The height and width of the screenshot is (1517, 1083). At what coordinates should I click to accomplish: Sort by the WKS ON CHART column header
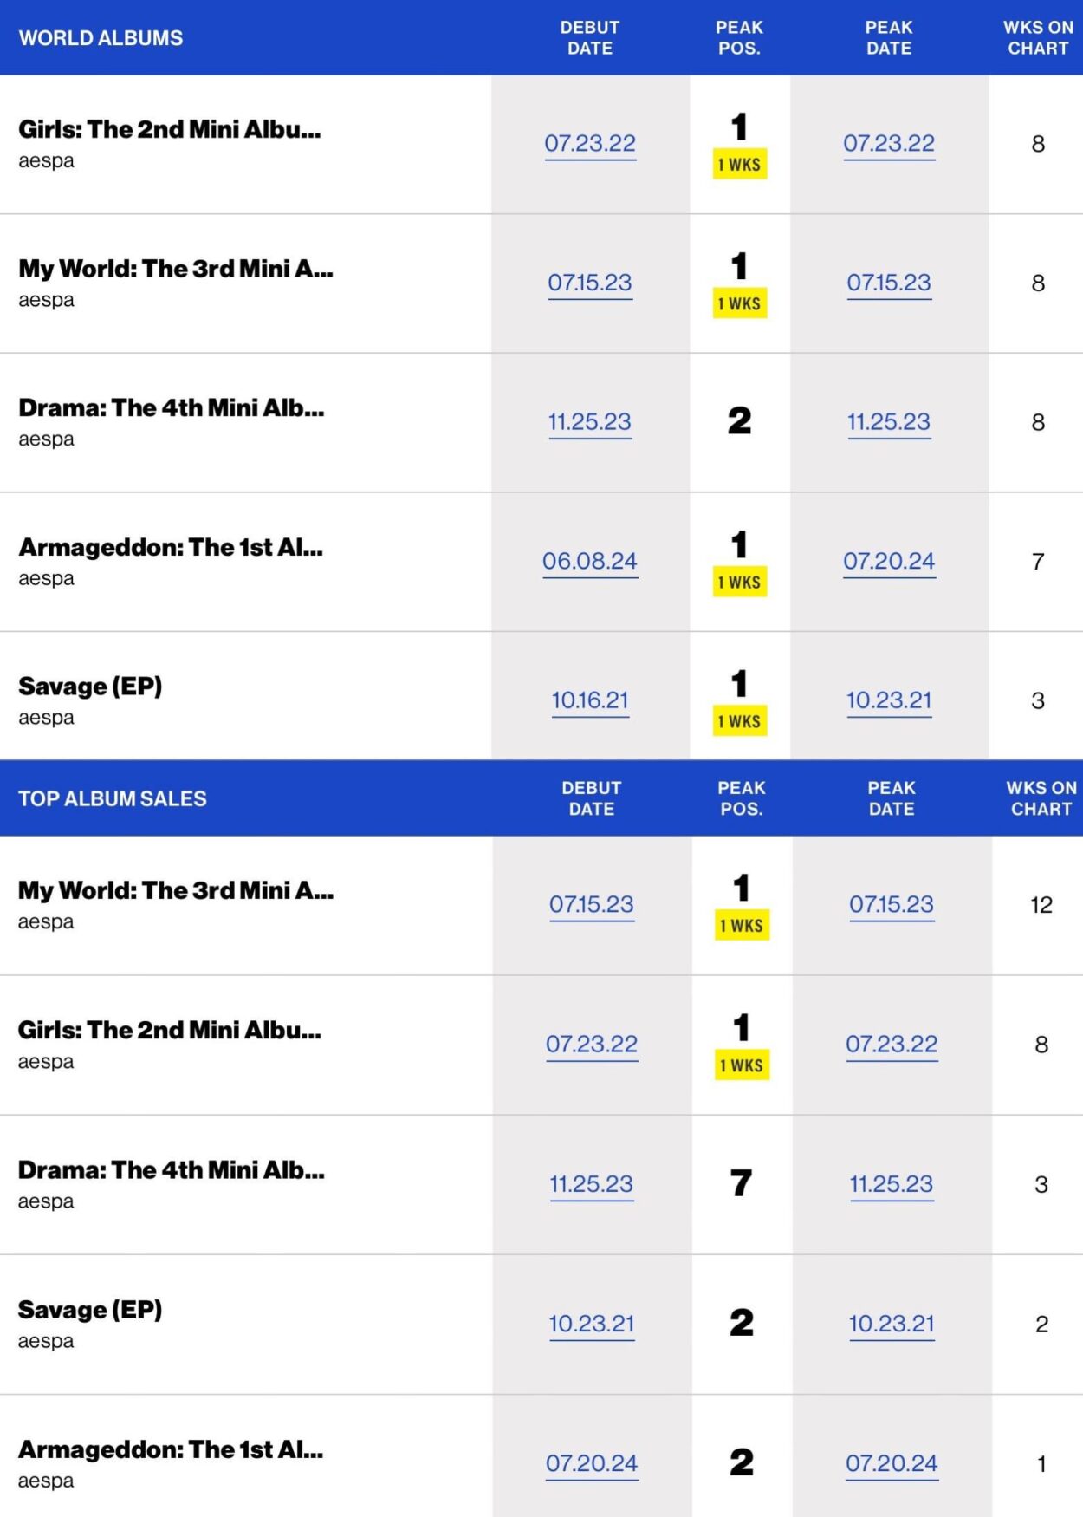coord(1039,38)
